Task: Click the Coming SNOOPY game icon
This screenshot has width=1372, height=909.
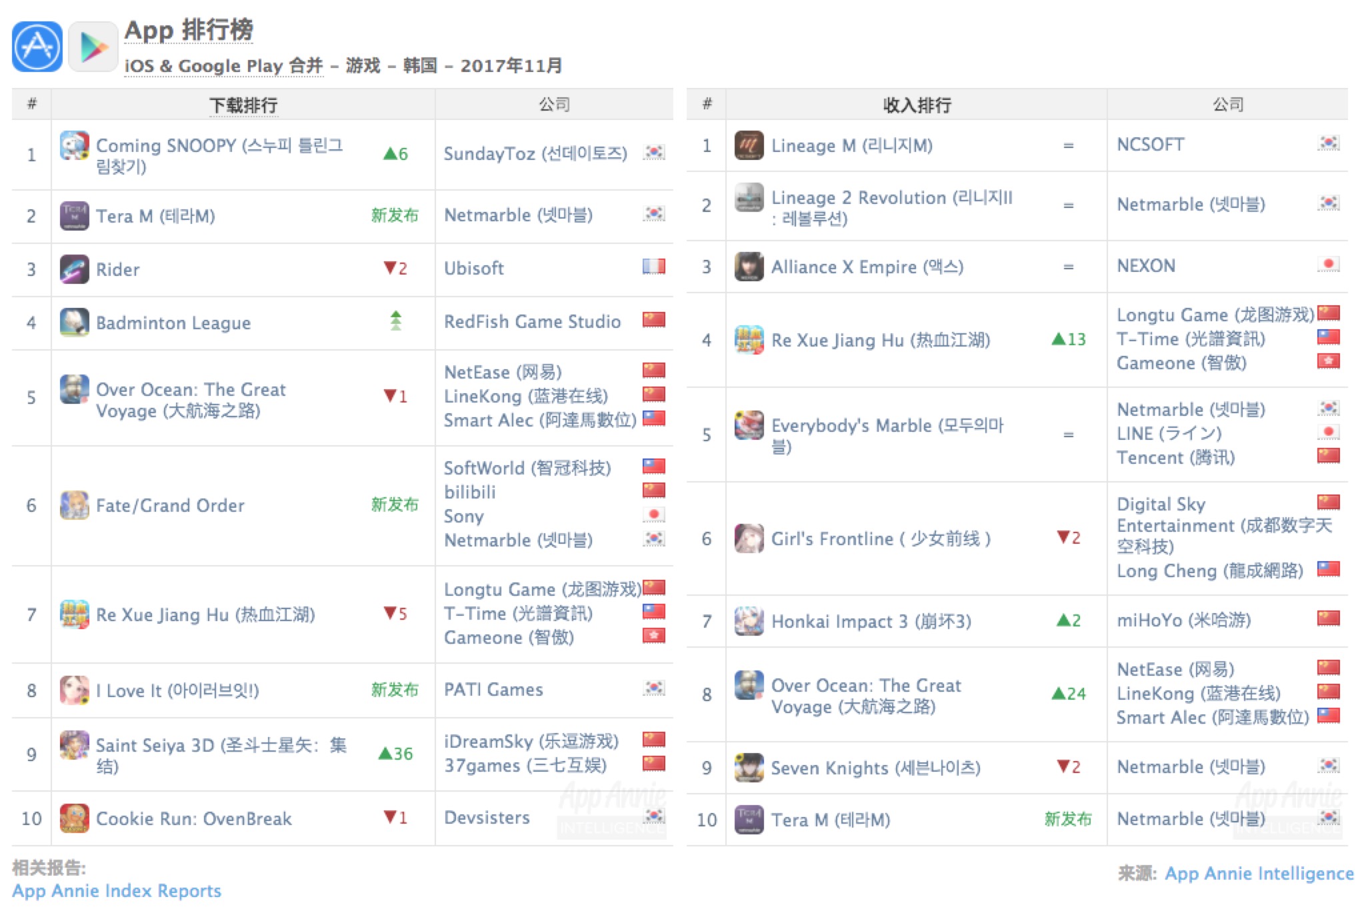Action: click(x=75, y=146)
